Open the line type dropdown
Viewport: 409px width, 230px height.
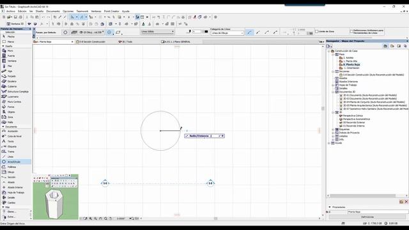pyautogui.click(x=157, y=31)
